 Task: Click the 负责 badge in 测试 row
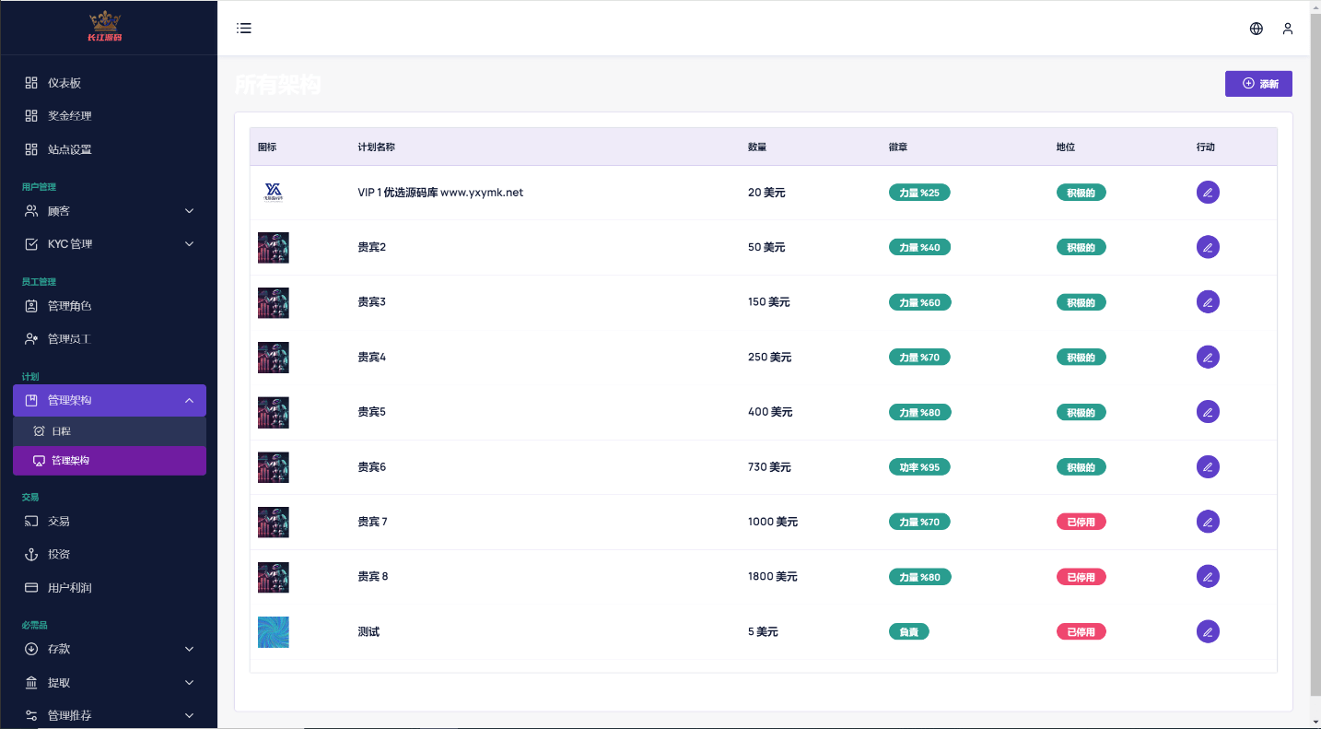click(x=908, y=631)
